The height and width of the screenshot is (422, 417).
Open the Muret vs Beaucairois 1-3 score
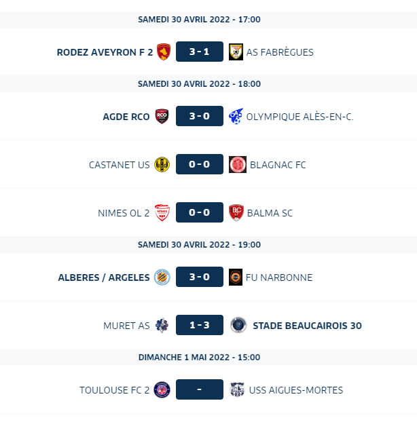point(199,325)
